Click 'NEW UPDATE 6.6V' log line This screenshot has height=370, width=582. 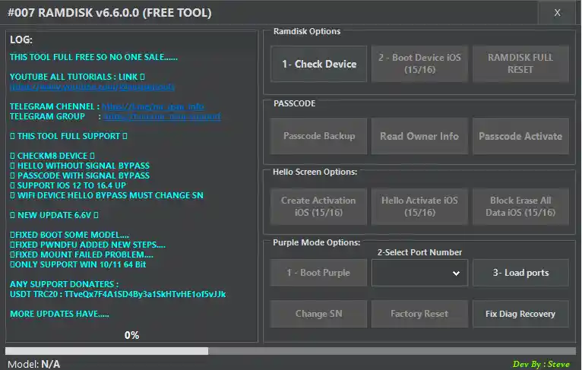pos(54,215)
